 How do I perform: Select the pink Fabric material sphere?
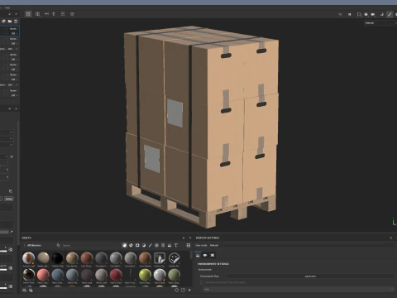[43, 275]
